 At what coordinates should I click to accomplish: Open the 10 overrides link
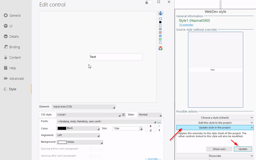(x=186, y=25)
